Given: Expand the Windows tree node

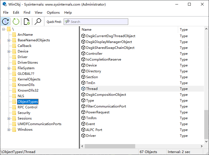Looking at the screenshot, I should click(9, 130).
